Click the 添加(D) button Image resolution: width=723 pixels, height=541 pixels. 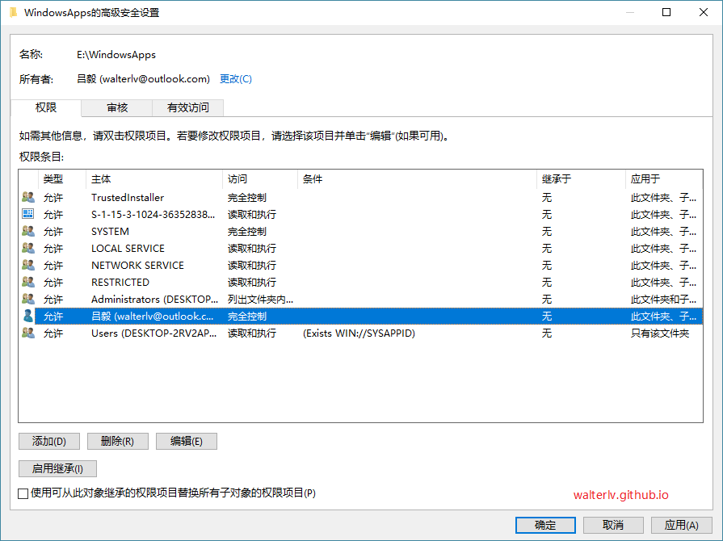[48, 441]
